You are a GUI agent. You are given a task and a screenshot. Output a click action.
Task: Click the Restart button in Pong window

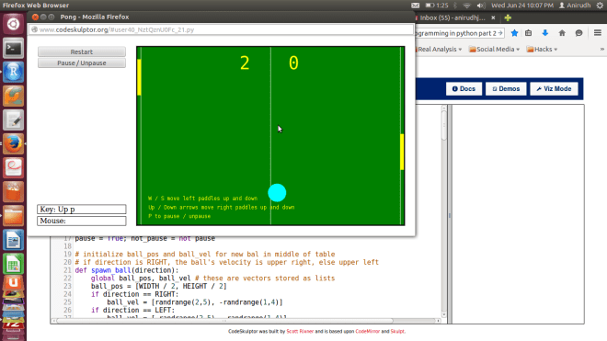tap(82, 51)
